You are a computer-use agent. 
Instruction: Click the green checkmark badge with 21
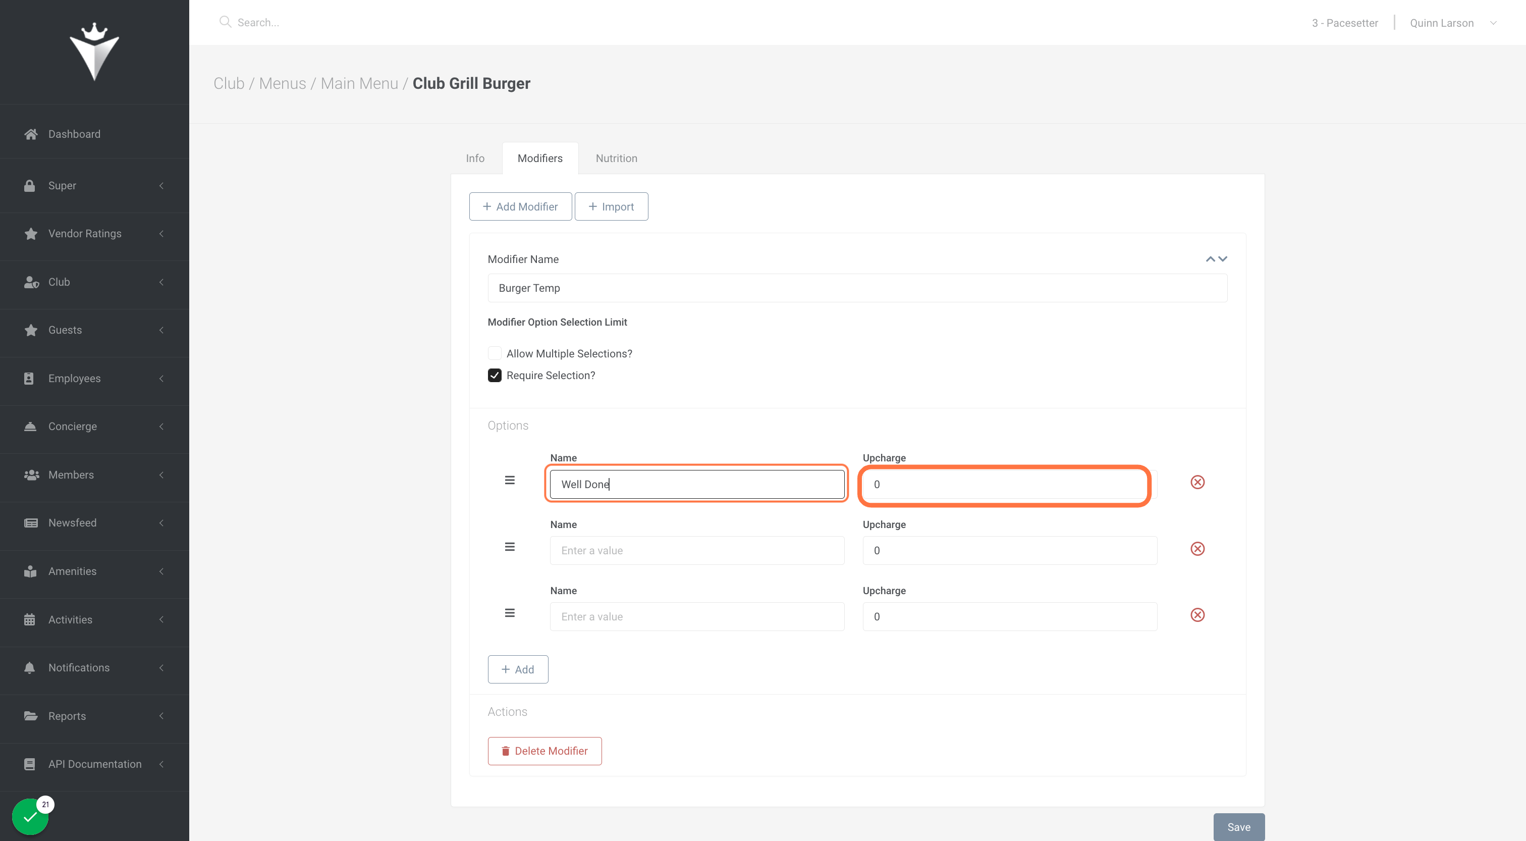point(30,817)
